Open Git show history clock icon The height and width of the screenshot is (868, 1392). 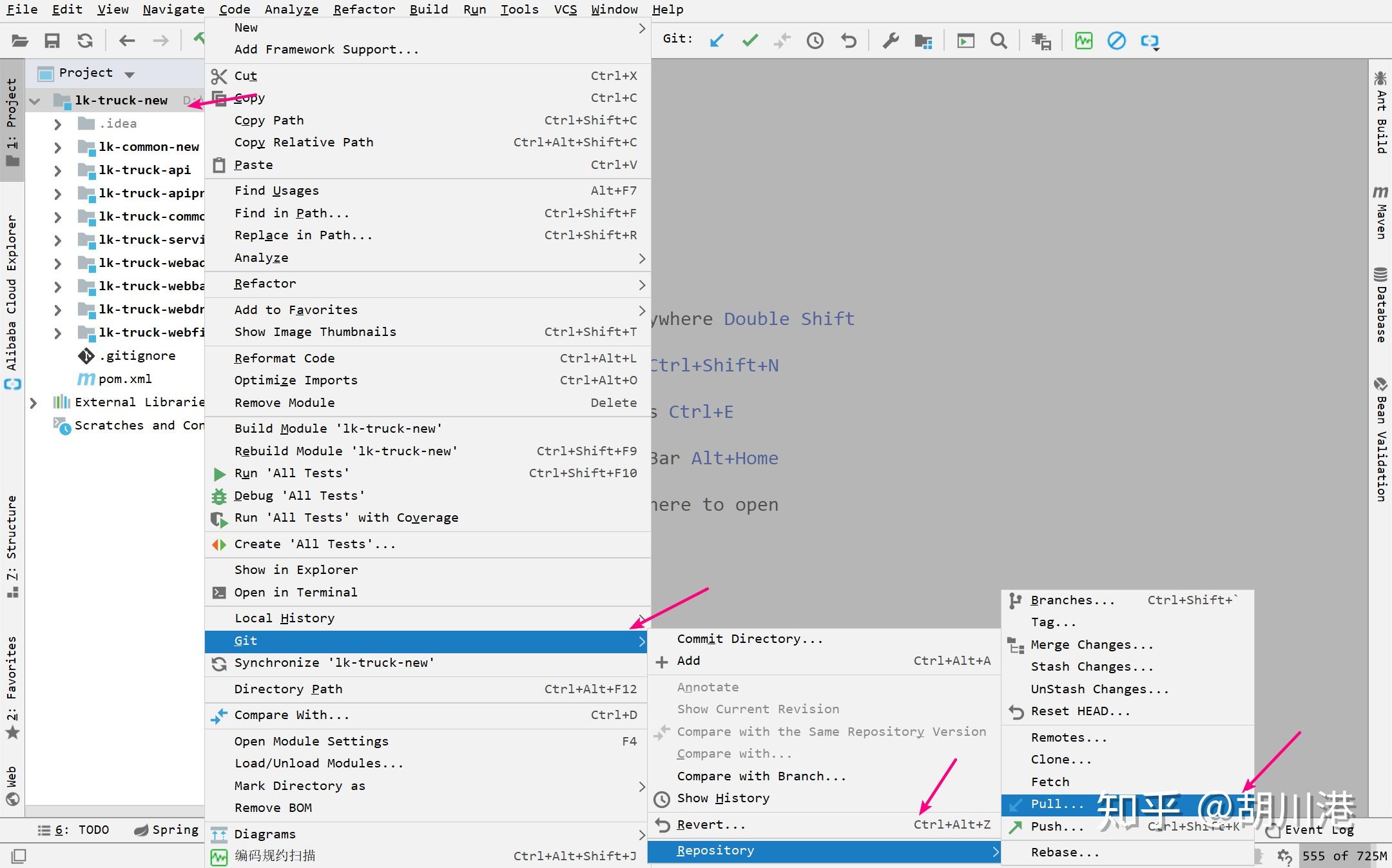[x=815, y=41]
